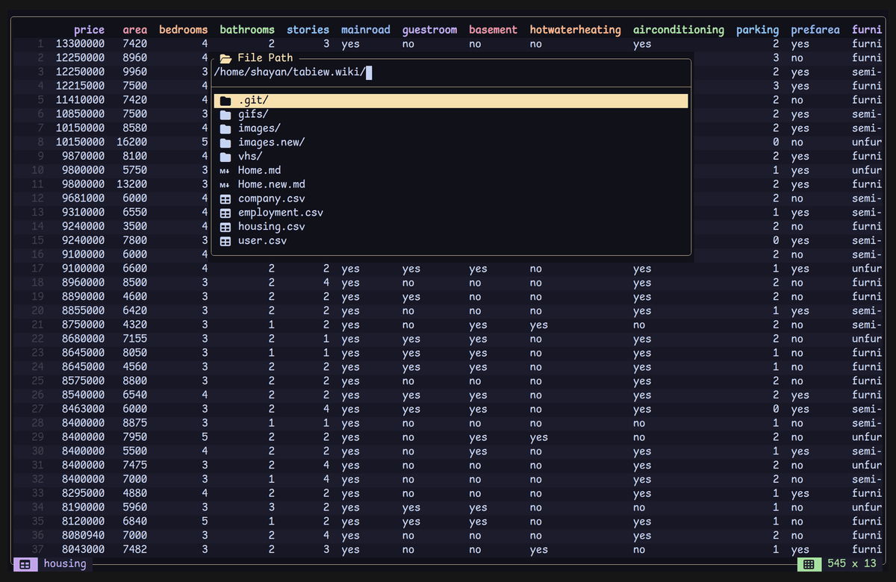This screenshot has width=896, height=582.
Task: Click the bathrooms column header
Action: [x=247, y=30]
